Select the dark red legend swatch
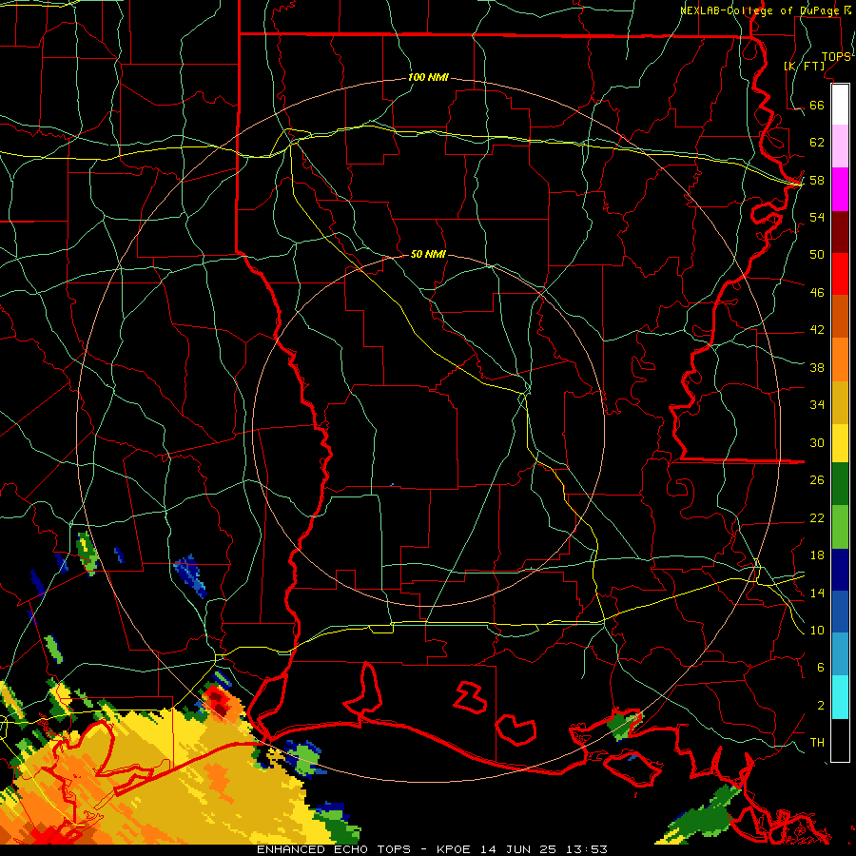The height and width of the screenshot is (856, 856). tap(840, 231)
